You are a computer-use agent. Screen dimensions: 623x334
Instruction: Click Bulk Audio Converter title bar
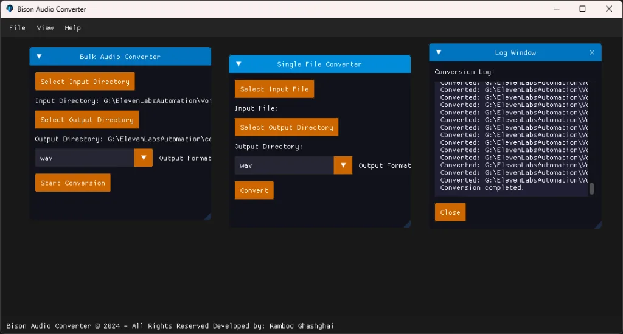point(120,57)
